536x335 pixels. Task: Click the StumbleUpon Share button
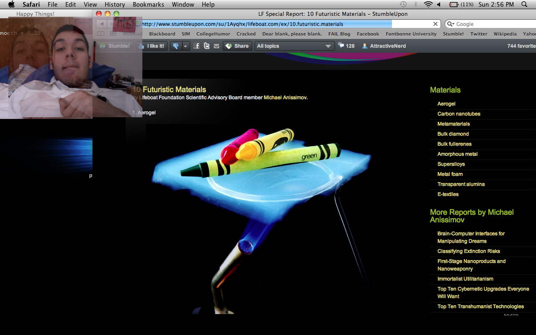point(237,46)
